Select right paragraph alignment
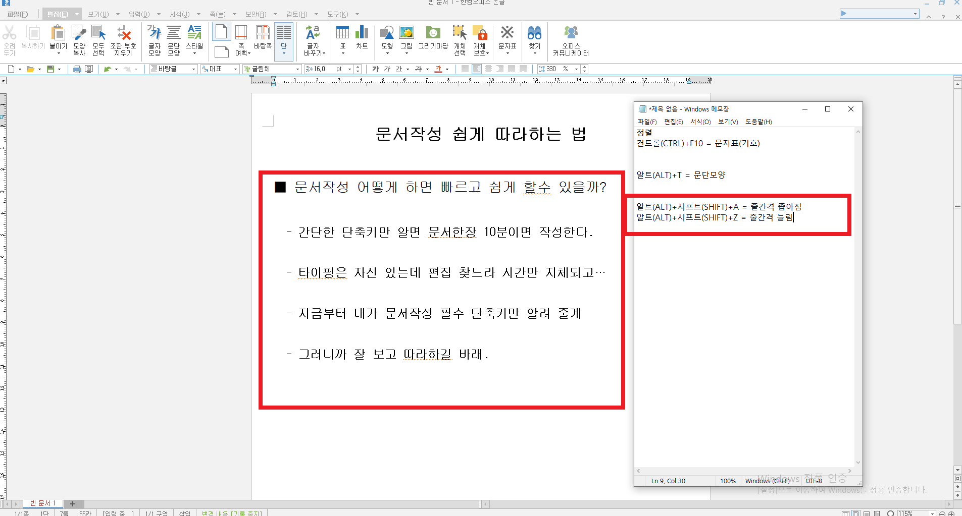This screenshot has width=962, height=516. click(500, 69)
